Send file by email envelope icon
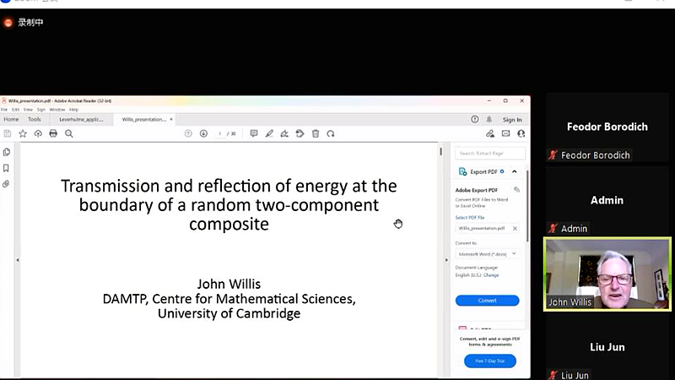Viewport: 675px width, 380px height. (x=506, y=133)
